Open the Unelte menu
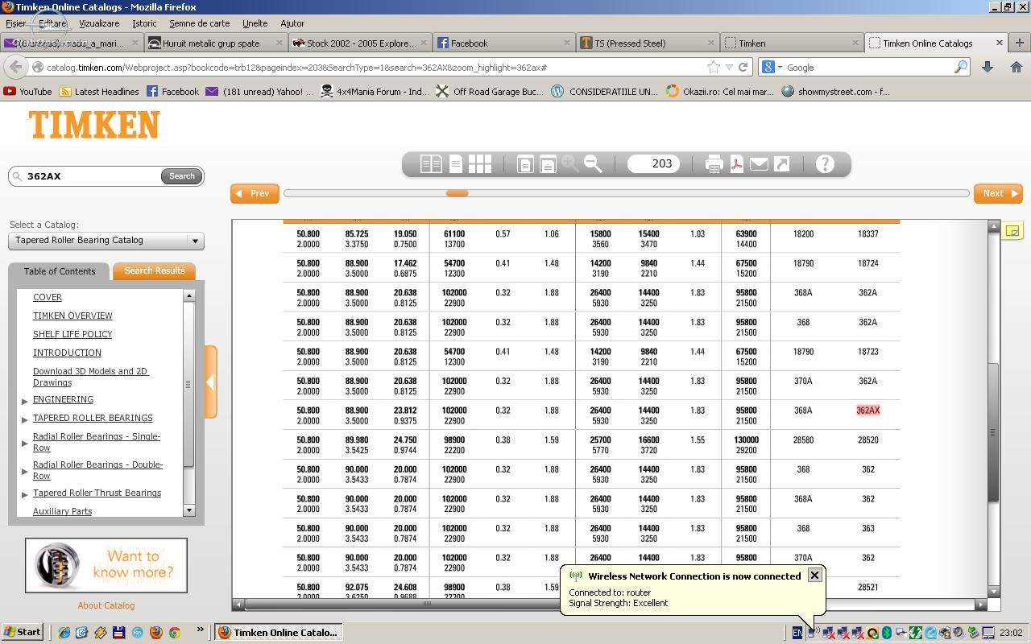The image size is (1031, 644). coord(255,23)
